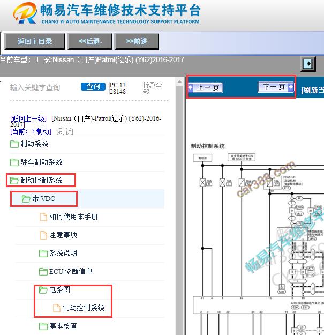Click the platform logo in the header
This screenshot has width=324, height=335.
(107, 13)
